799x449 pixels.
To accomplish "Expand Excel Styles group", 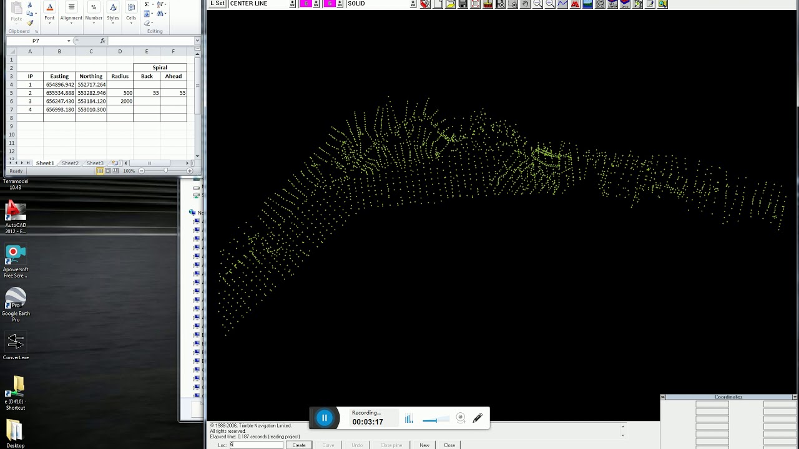I will click(113, 12).
